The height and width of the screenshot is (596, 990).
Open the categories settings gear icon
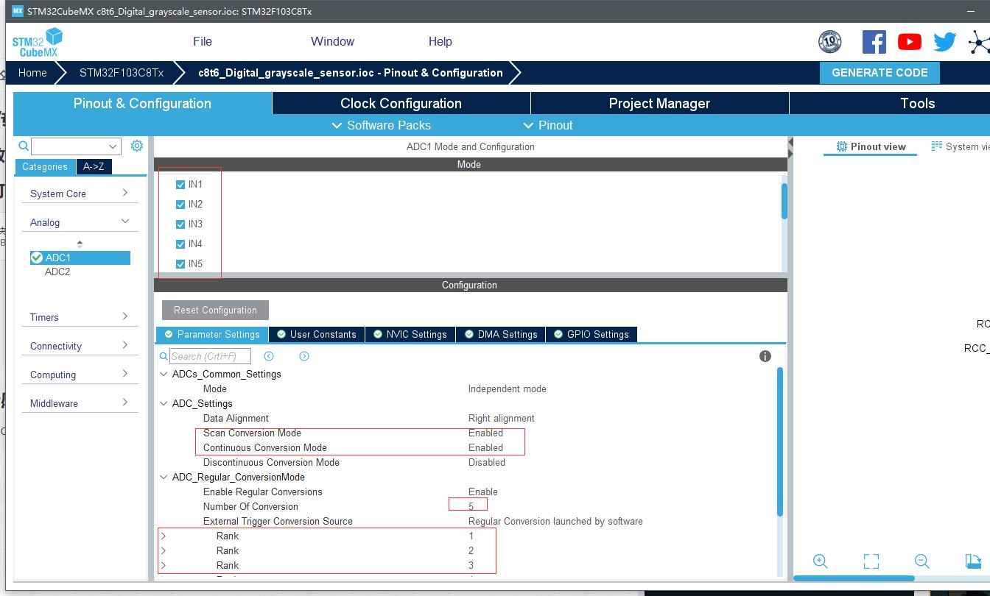click(x=137, y=146)
